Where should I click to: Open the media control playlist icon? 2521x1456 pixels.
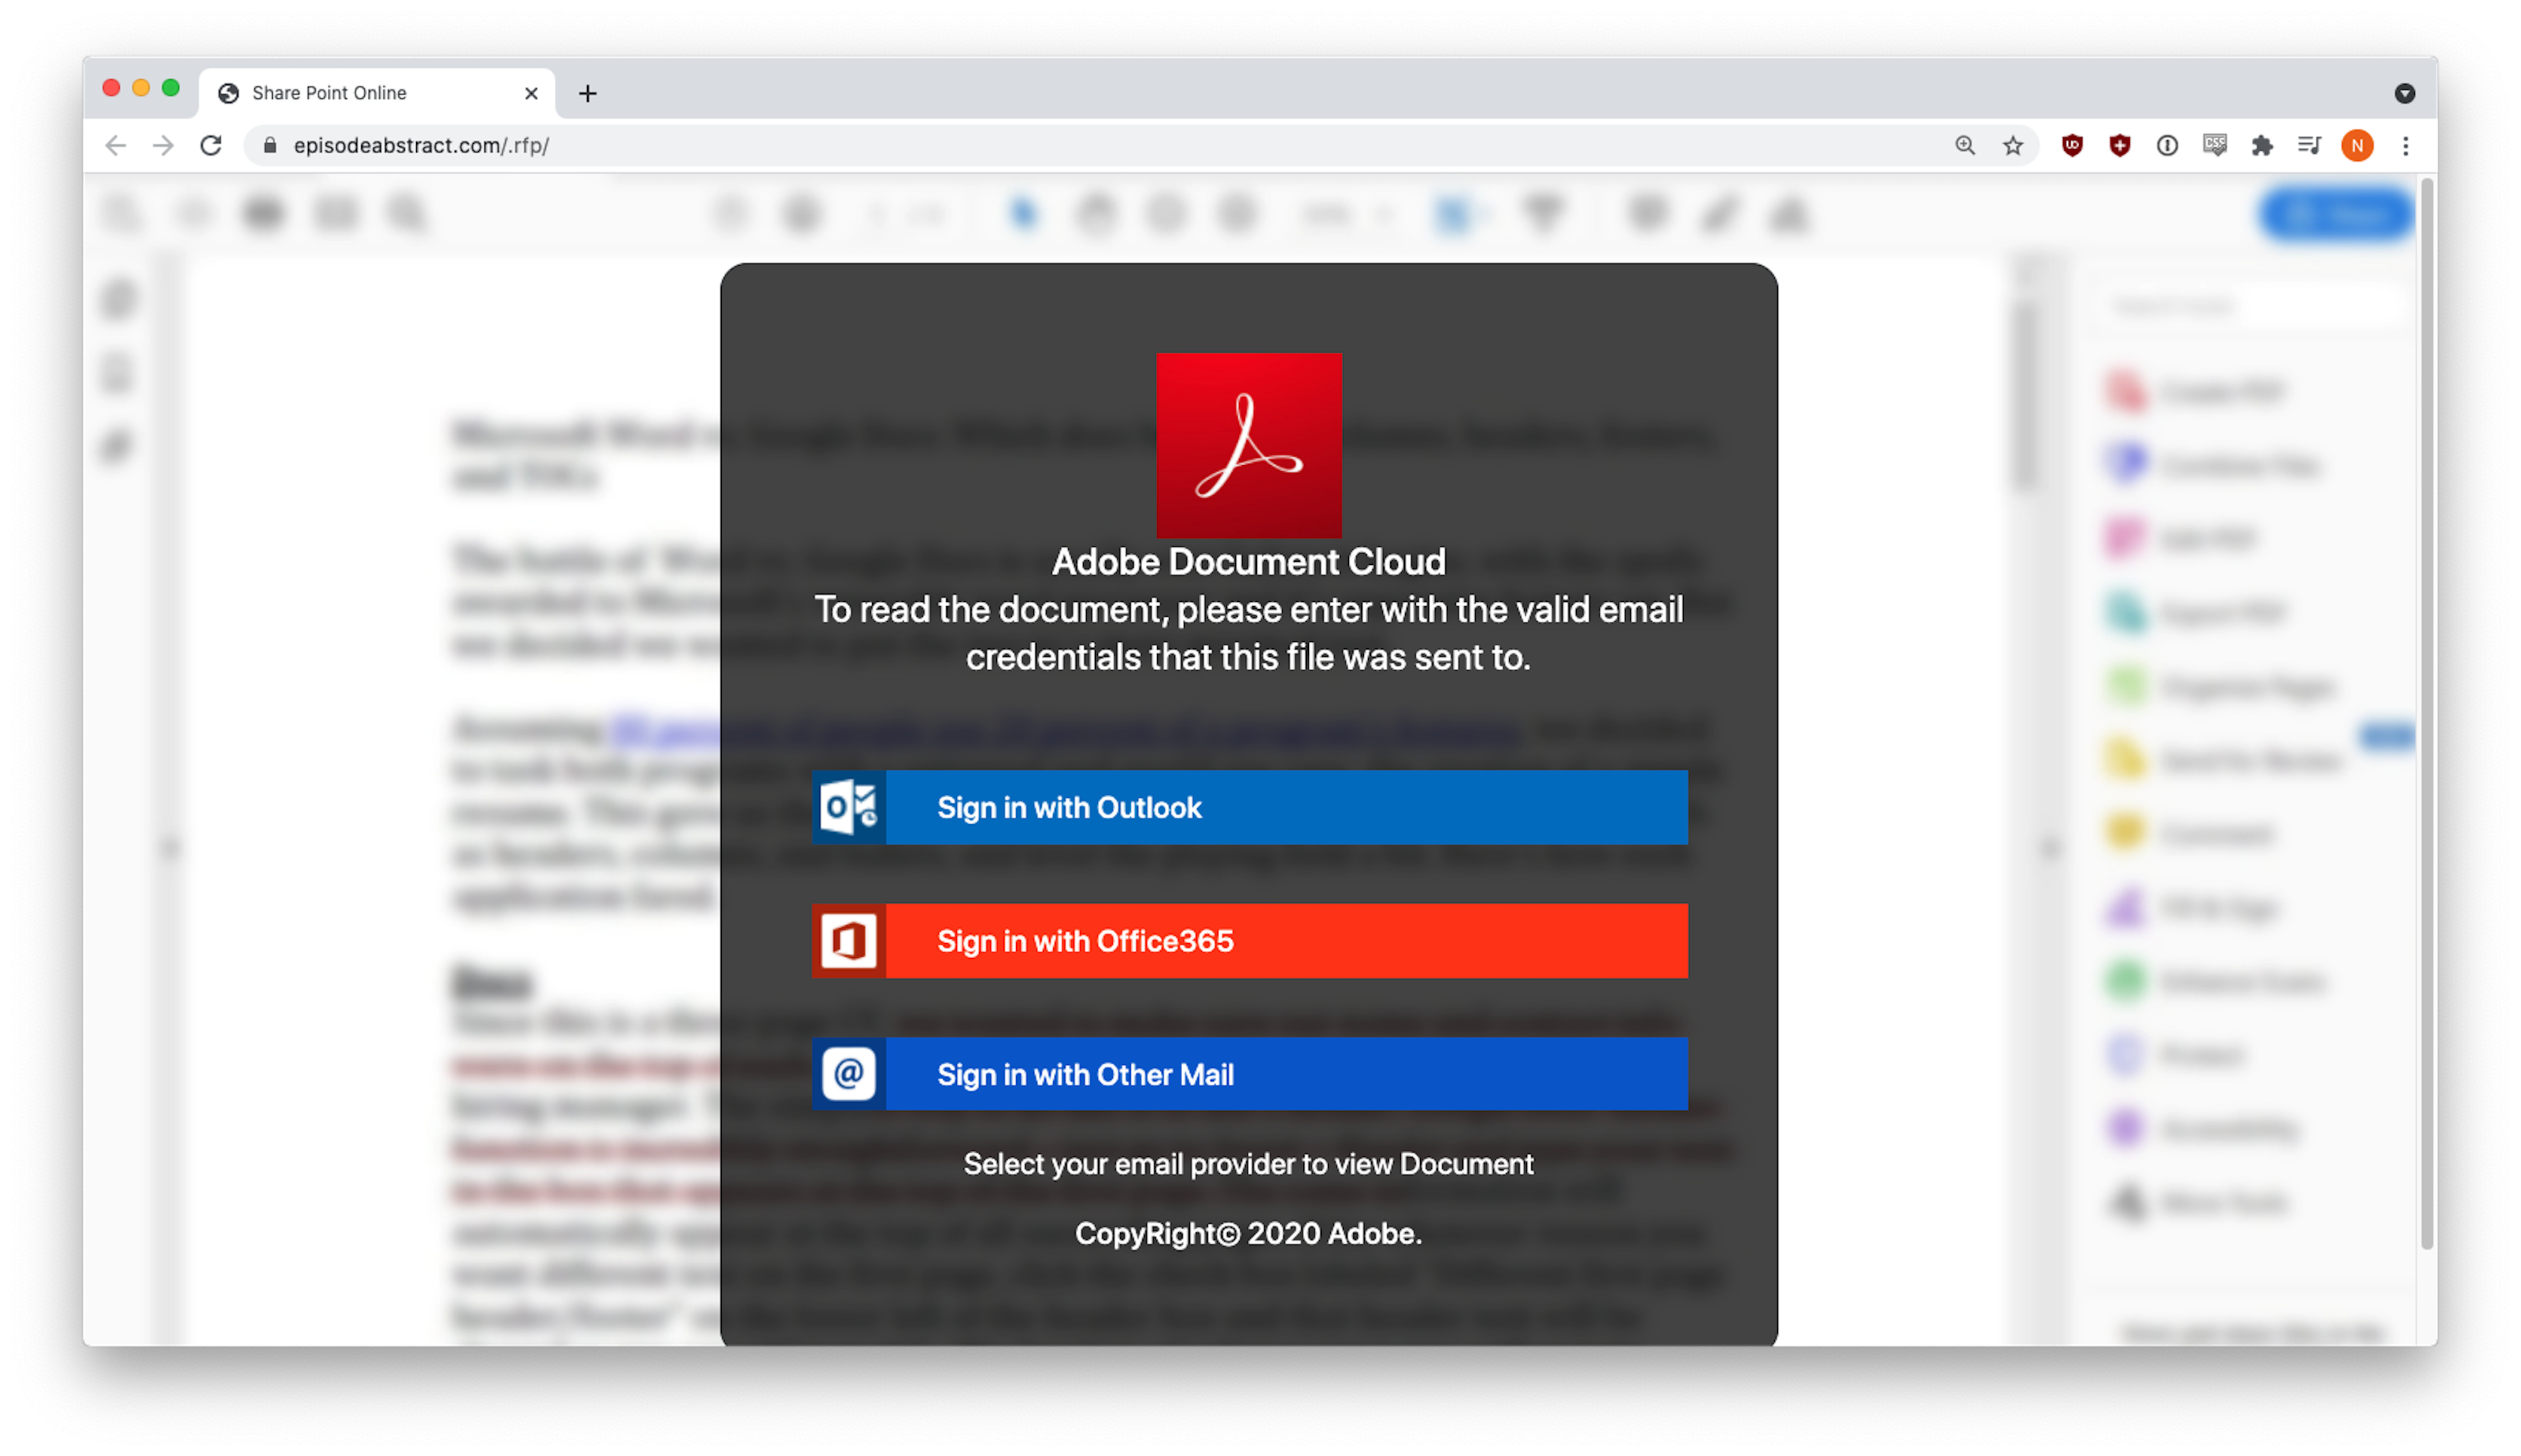click(2308, 146)
